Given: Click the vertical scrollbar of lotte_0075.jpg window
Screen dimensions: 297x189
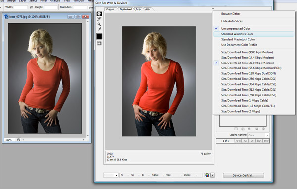Looking at the screenshot, I should pos(88,78).
